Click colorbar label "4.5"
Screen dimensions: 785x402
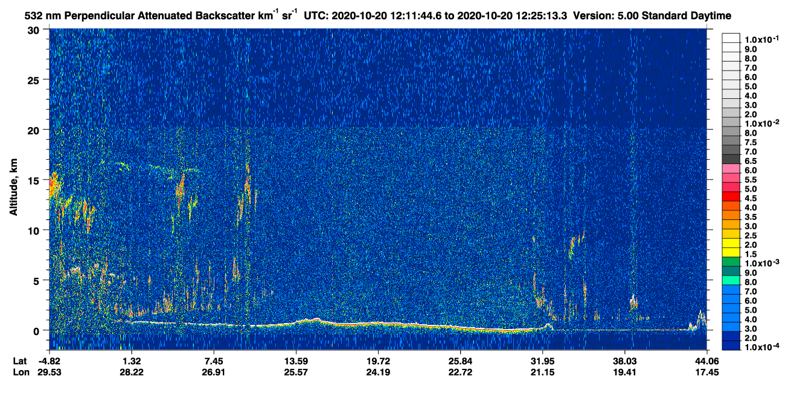click(750, 198)
